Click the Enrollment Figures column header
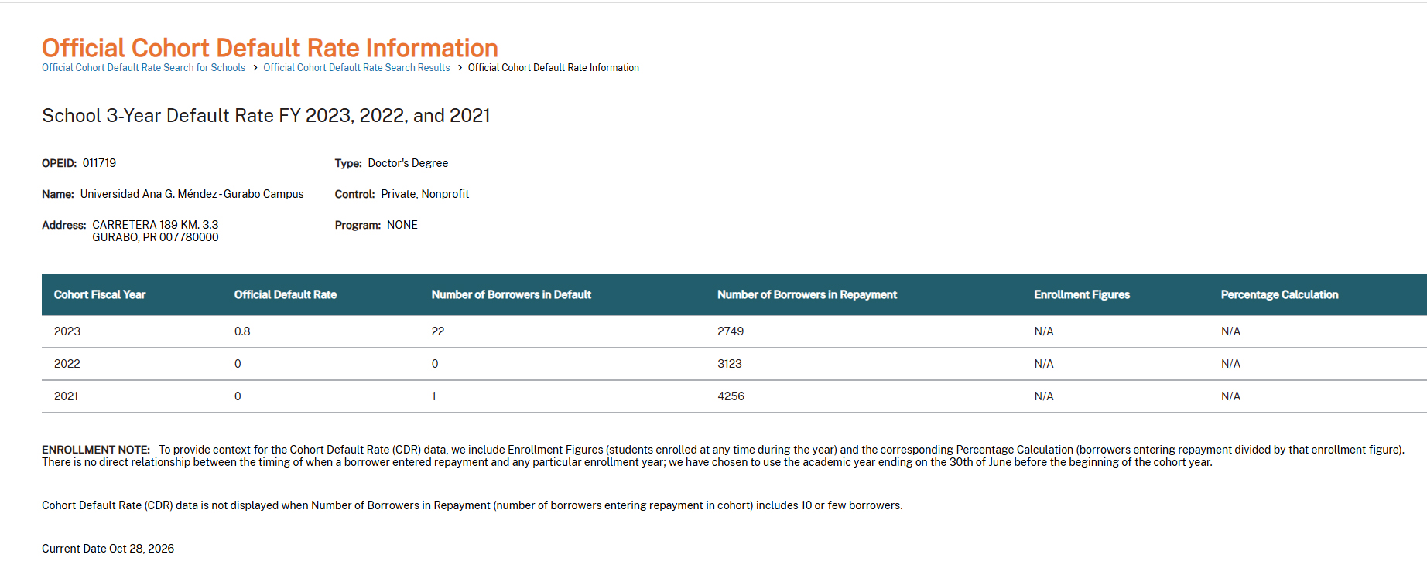 pos(1082,294)
